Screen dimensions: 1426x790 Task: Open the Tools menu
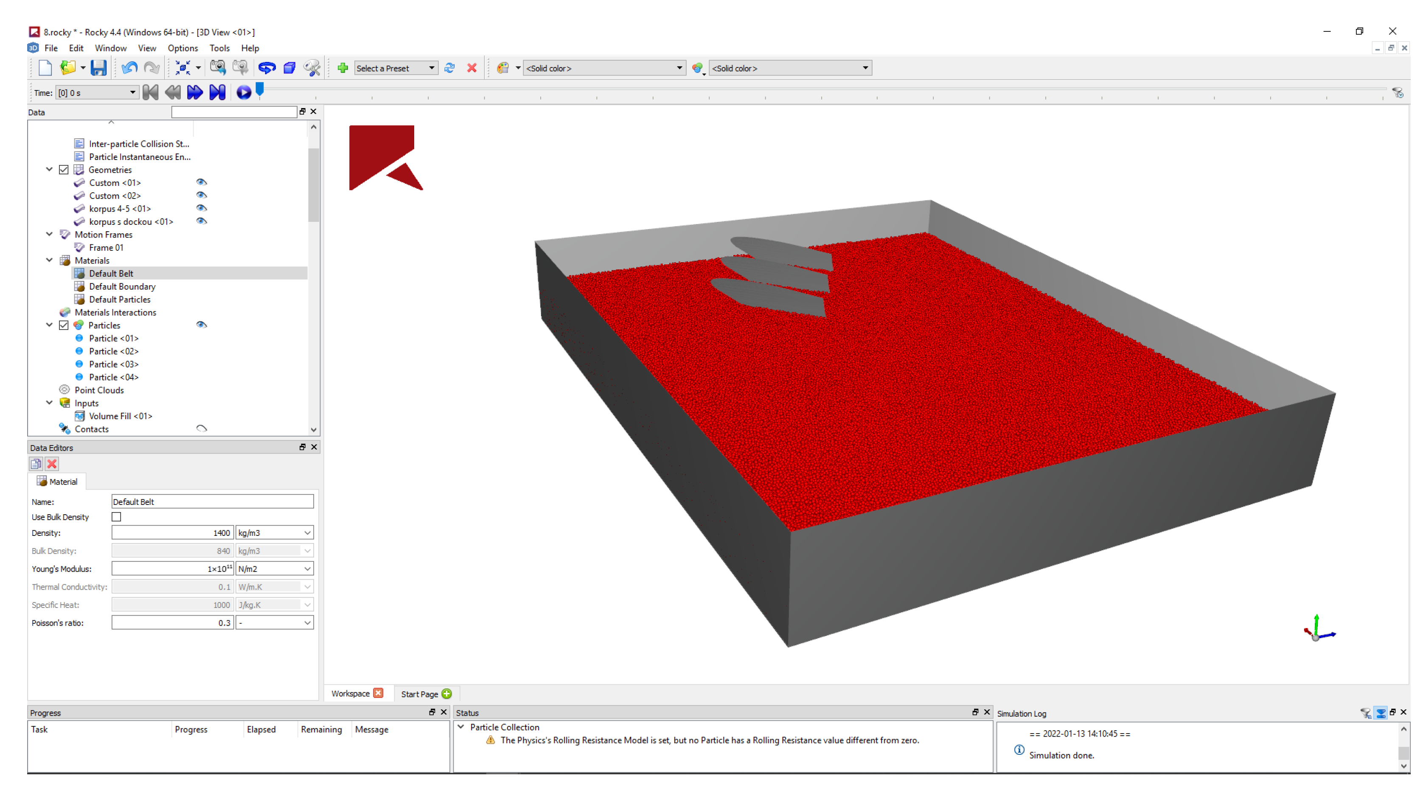point(219,48)
